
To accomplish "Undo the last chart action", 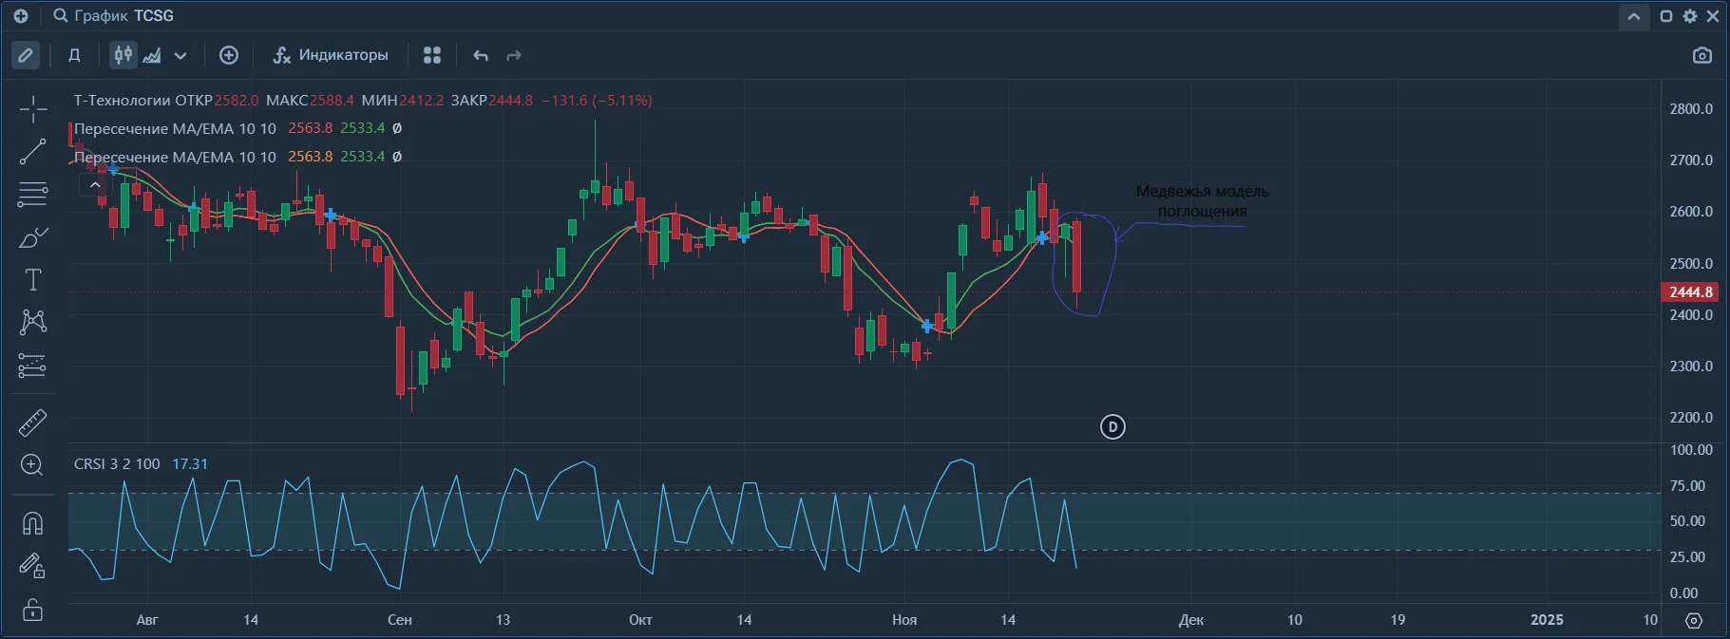I will coord(481,55).
